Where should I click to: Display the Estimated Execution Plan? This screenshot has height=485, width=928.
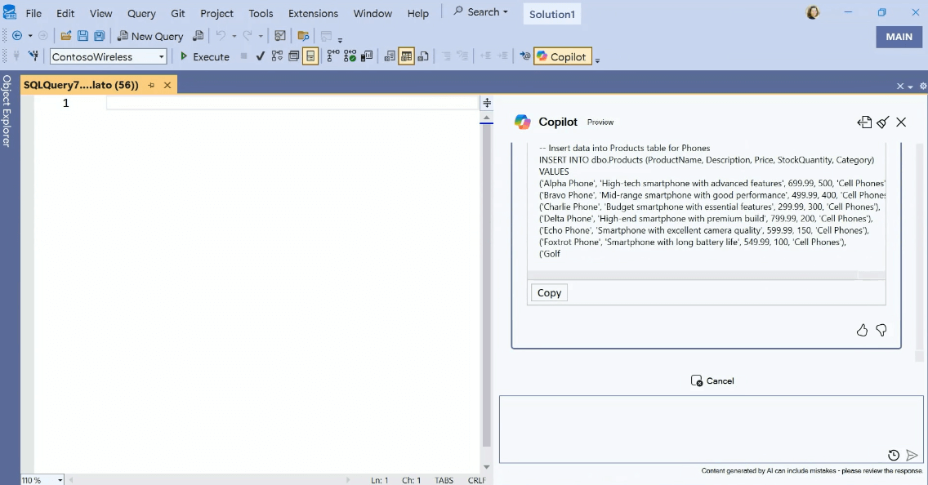tap(277, 56)
